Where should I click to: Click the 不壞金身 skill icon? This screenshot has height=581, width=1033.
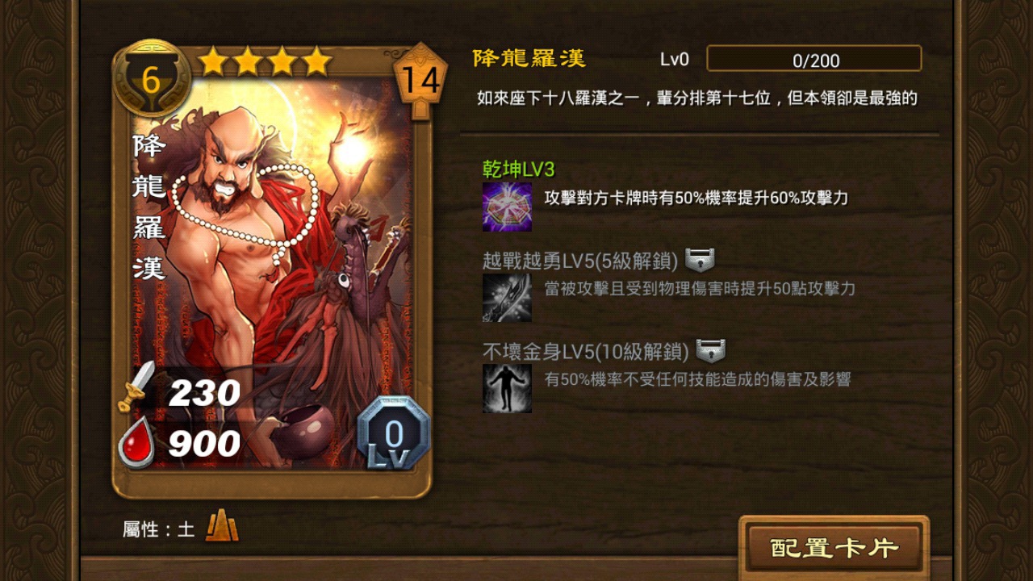tap(507, 388)
